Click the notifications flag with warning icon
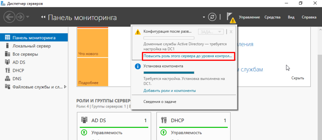 (x=231, y=17)
